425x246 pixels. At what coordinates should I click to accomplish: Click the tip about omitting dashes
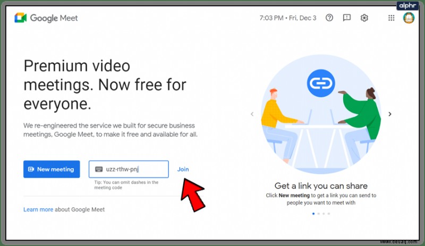(126, 185)
